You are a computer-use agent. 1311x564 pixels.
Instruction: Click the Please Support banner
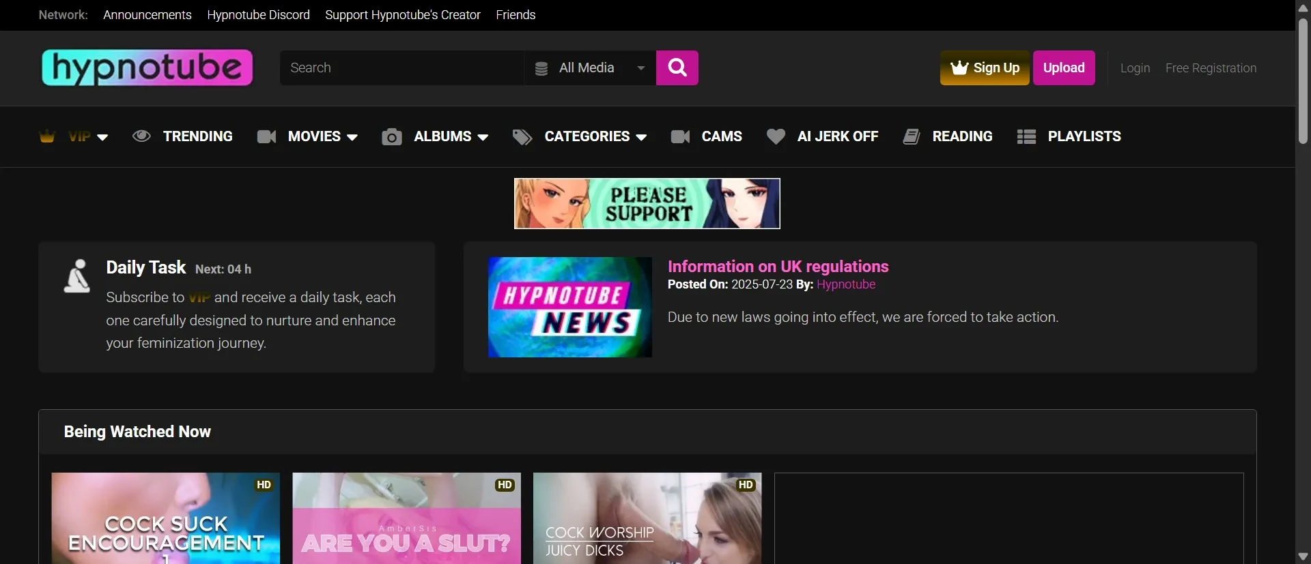click(647, 203)
